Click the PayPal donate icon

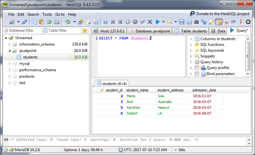pyautogui.click(x=192, y=14)
